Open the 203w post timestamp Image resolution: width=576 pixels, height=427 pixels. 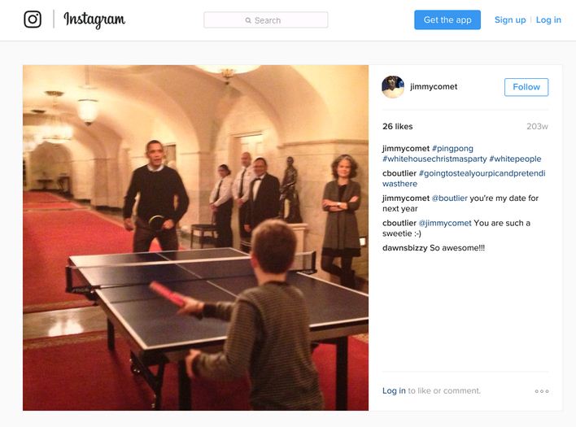pyautogui.click(x=537, y=126)
